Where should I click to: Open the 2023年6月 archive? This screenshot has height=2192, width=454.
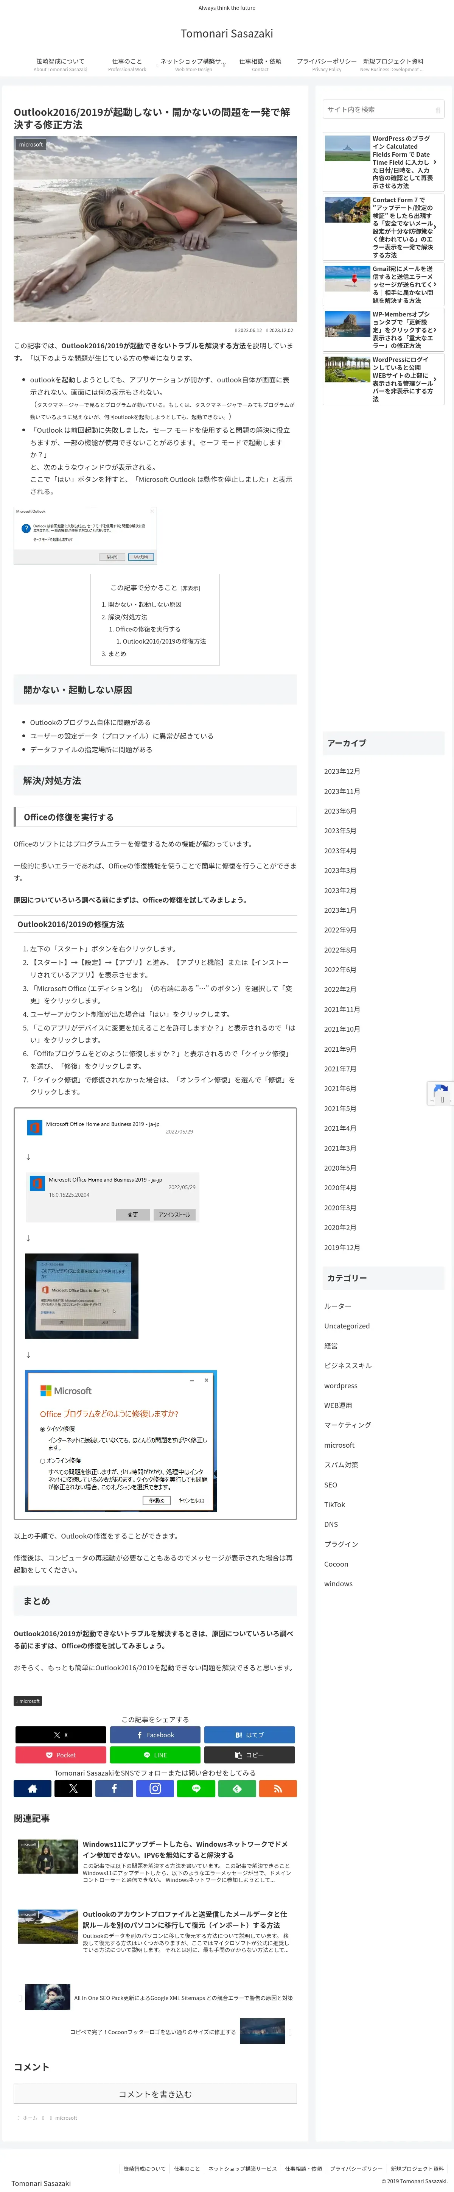340,811
